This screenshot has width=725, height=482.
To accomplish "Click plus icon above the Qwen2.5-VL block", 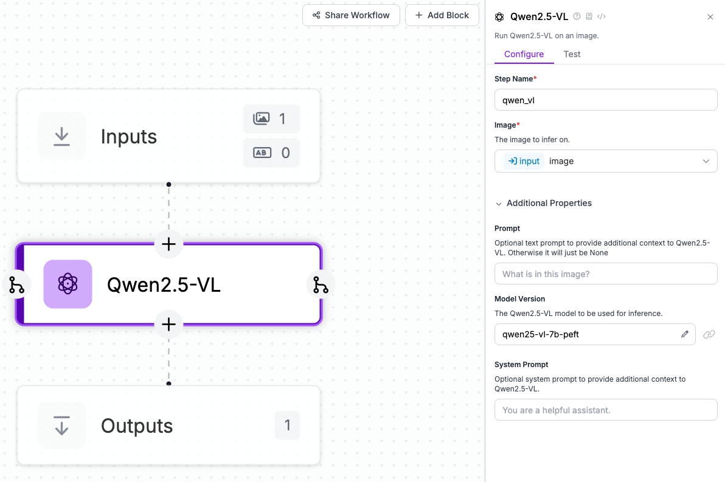I will (168, 244).
